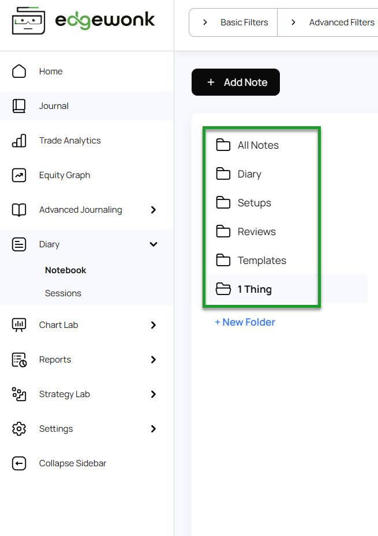
Task: Click the + New Folder link
Action: [x=245, y=322]
